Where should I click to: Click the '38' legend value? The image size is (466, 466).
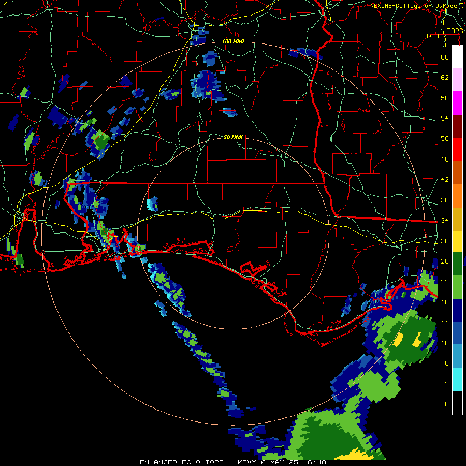click(x=445, y=200)
